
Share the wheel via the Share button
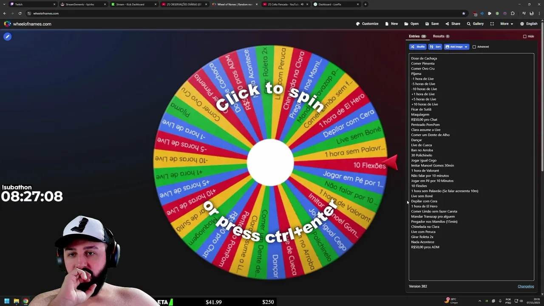click(453, 24)
